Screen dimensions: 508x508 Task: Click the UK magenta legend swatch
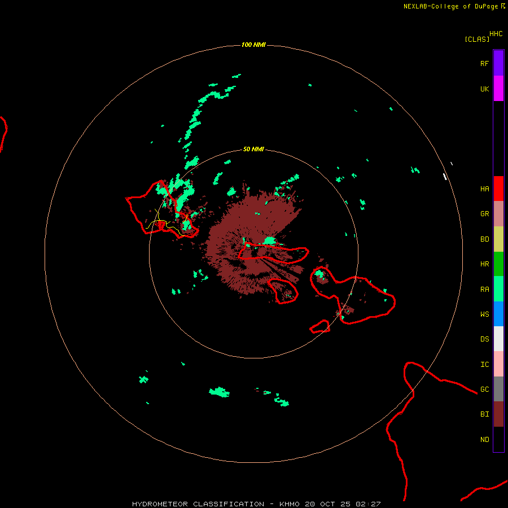pos(498,89)
